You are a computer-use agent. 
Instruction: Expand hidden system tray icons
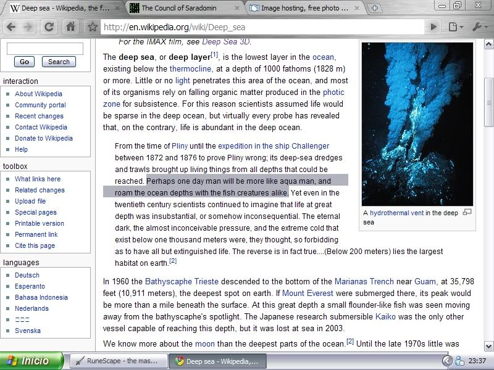coord(447,361)
